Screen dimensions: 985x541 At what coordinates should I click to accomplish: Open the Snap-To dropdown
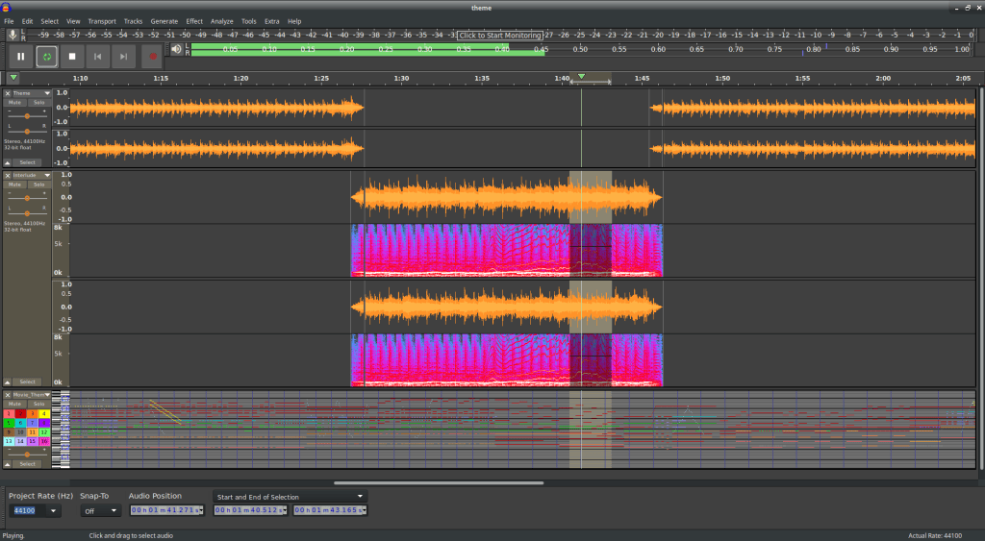[100, 510]
